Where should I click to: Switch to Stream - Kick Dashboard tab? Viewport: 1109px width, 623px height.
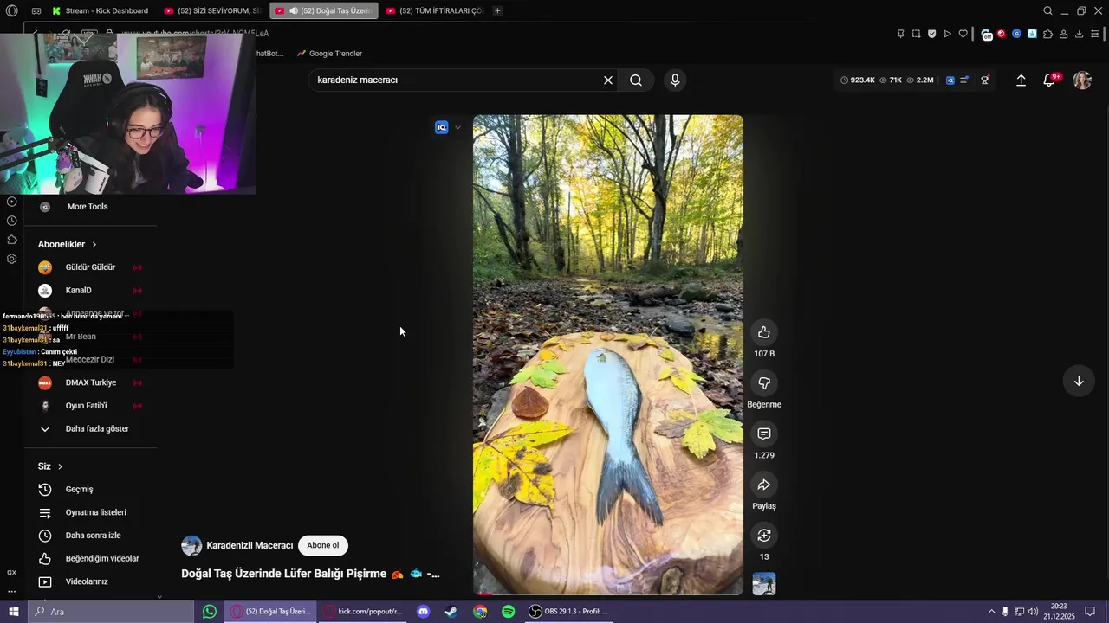tap(100, 10)
